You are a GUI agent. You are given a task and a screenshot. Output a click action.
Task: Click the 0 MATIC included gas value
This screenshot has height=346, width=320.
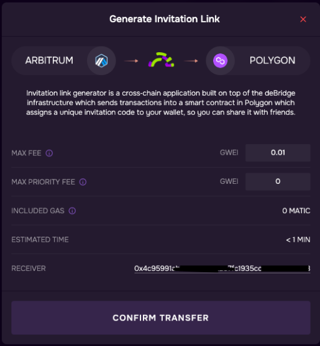coord(296,211)
